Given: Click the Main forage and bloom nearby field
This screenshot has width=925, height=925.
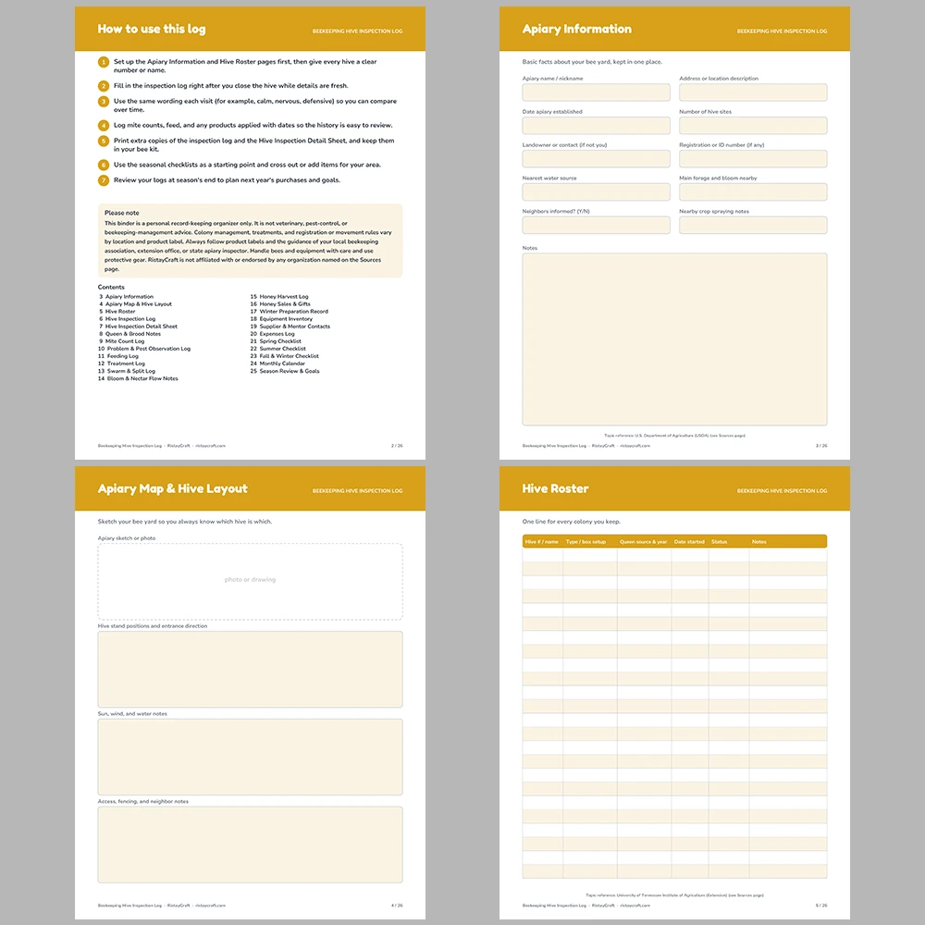Looking at the screenshot, I should point(753,191).
